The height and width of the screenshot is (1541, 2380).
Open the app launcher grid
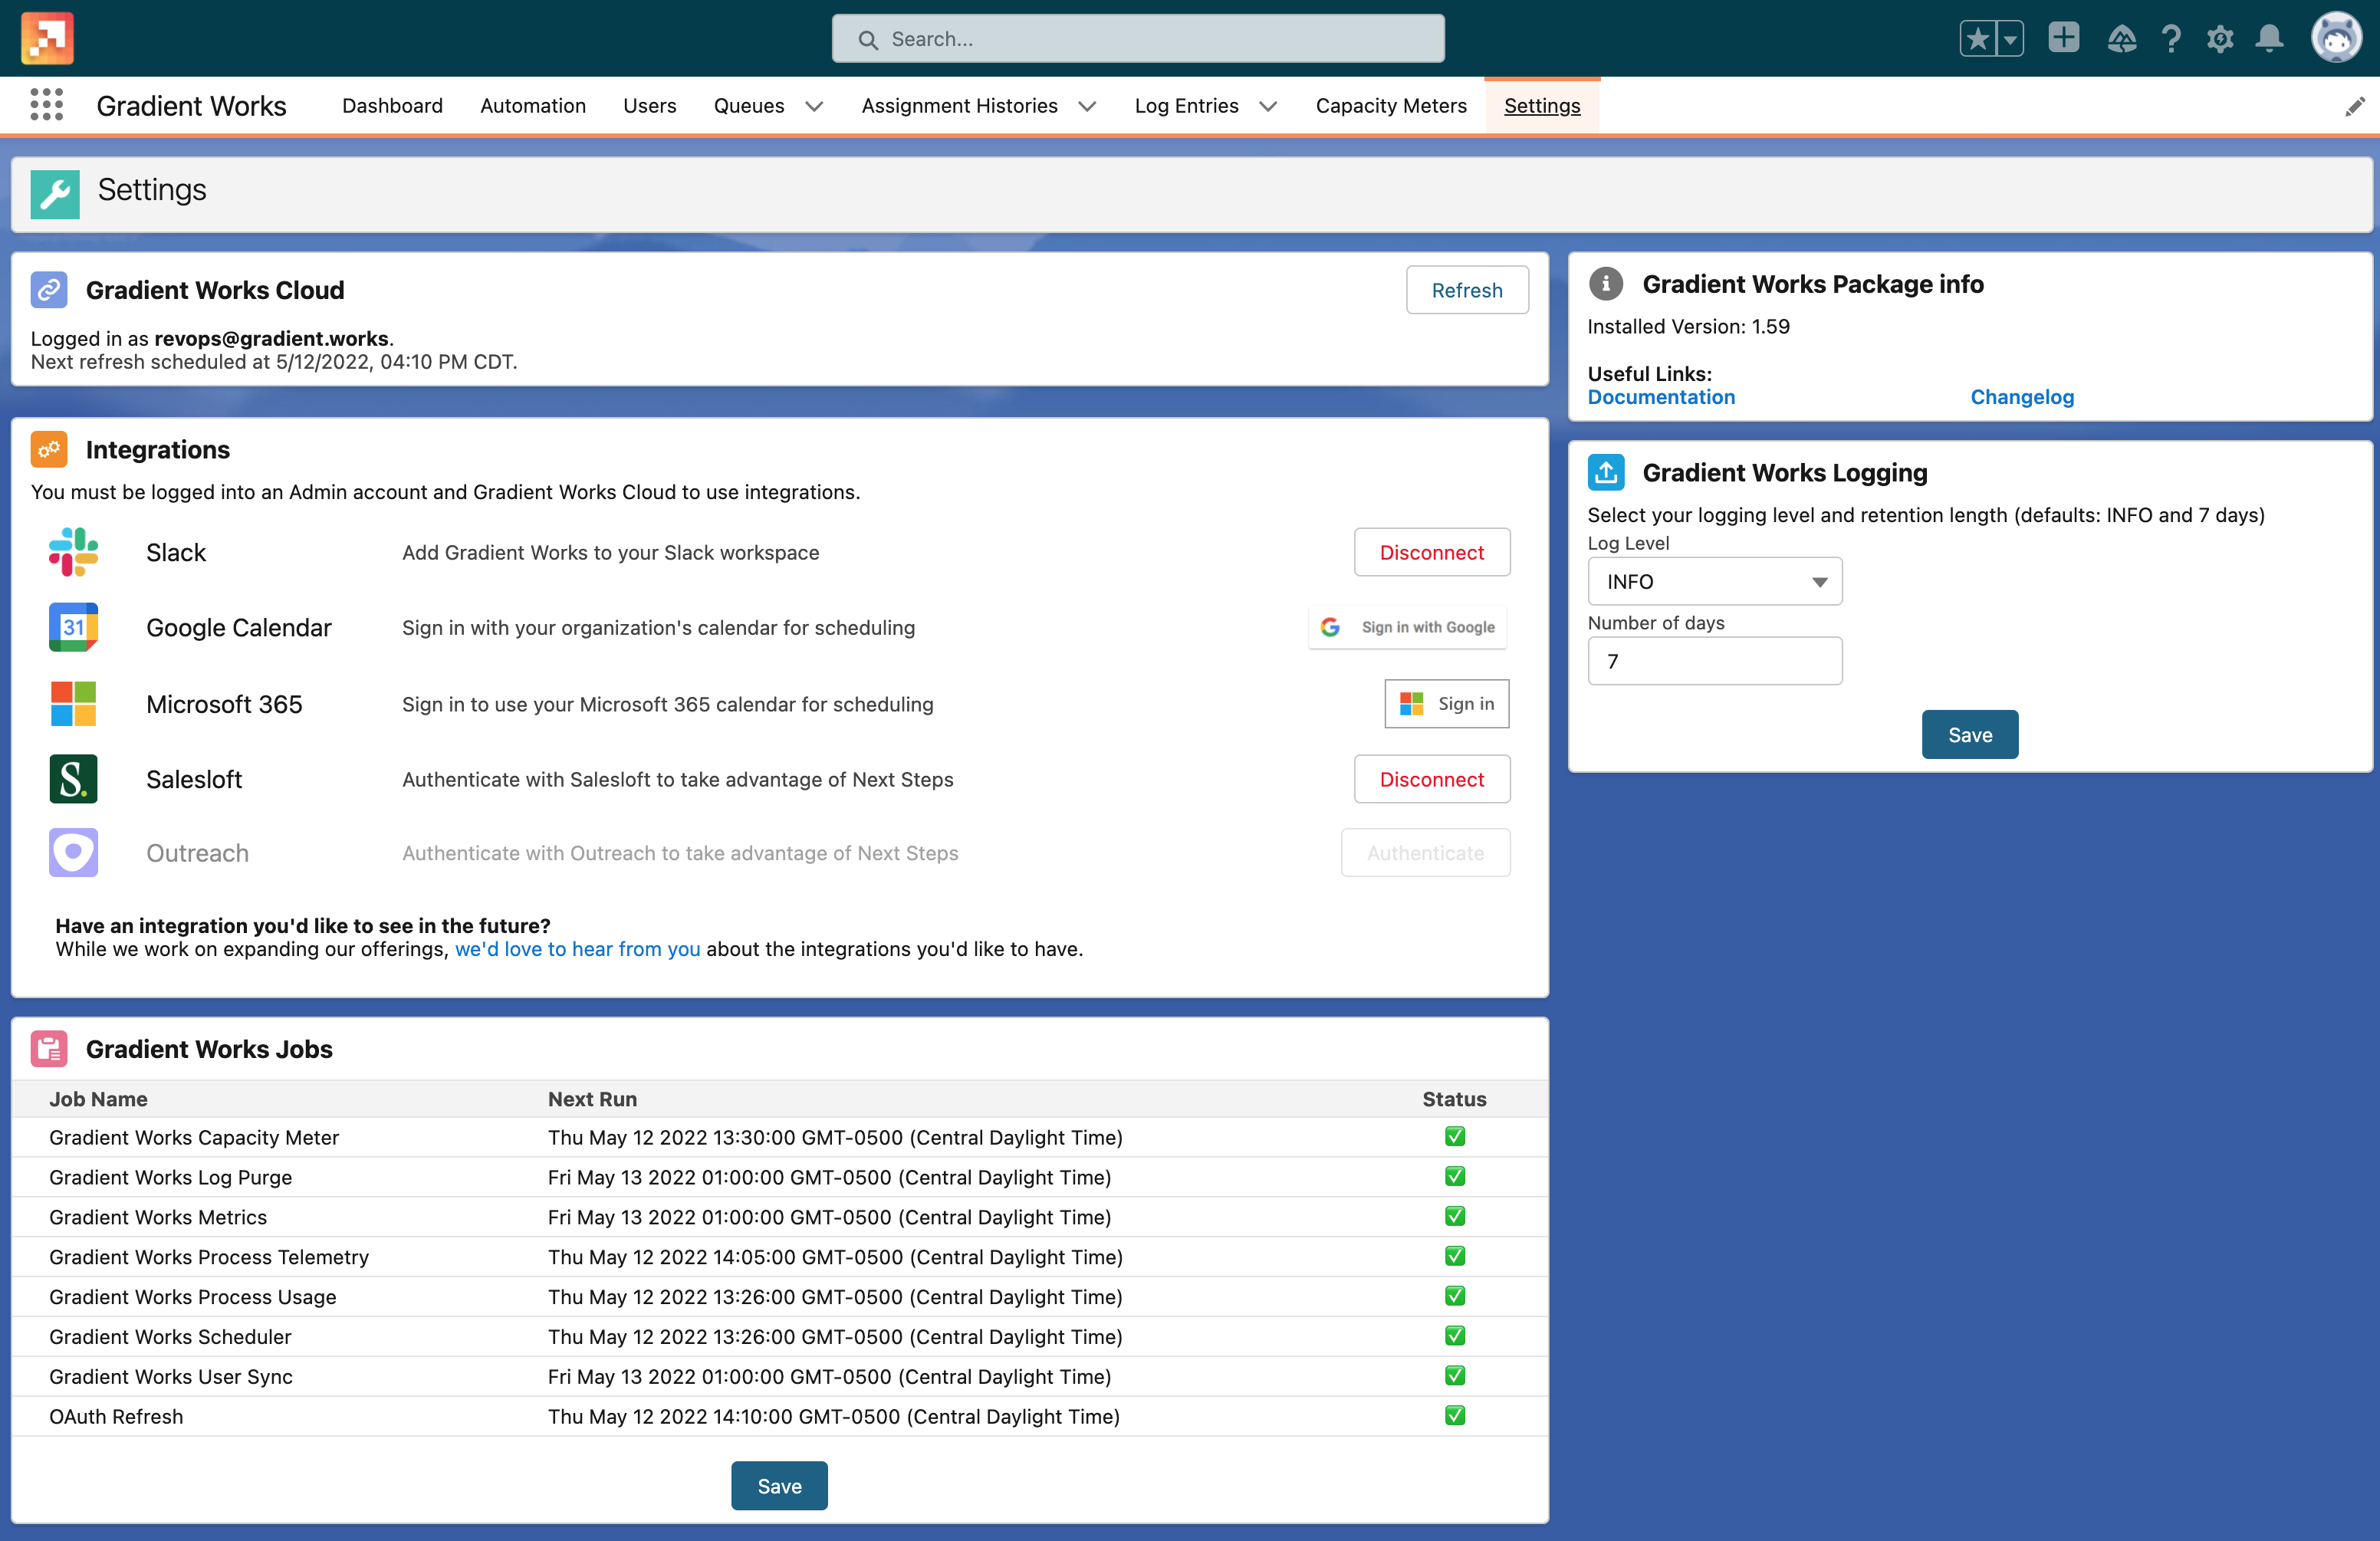[x=46, y=105]
